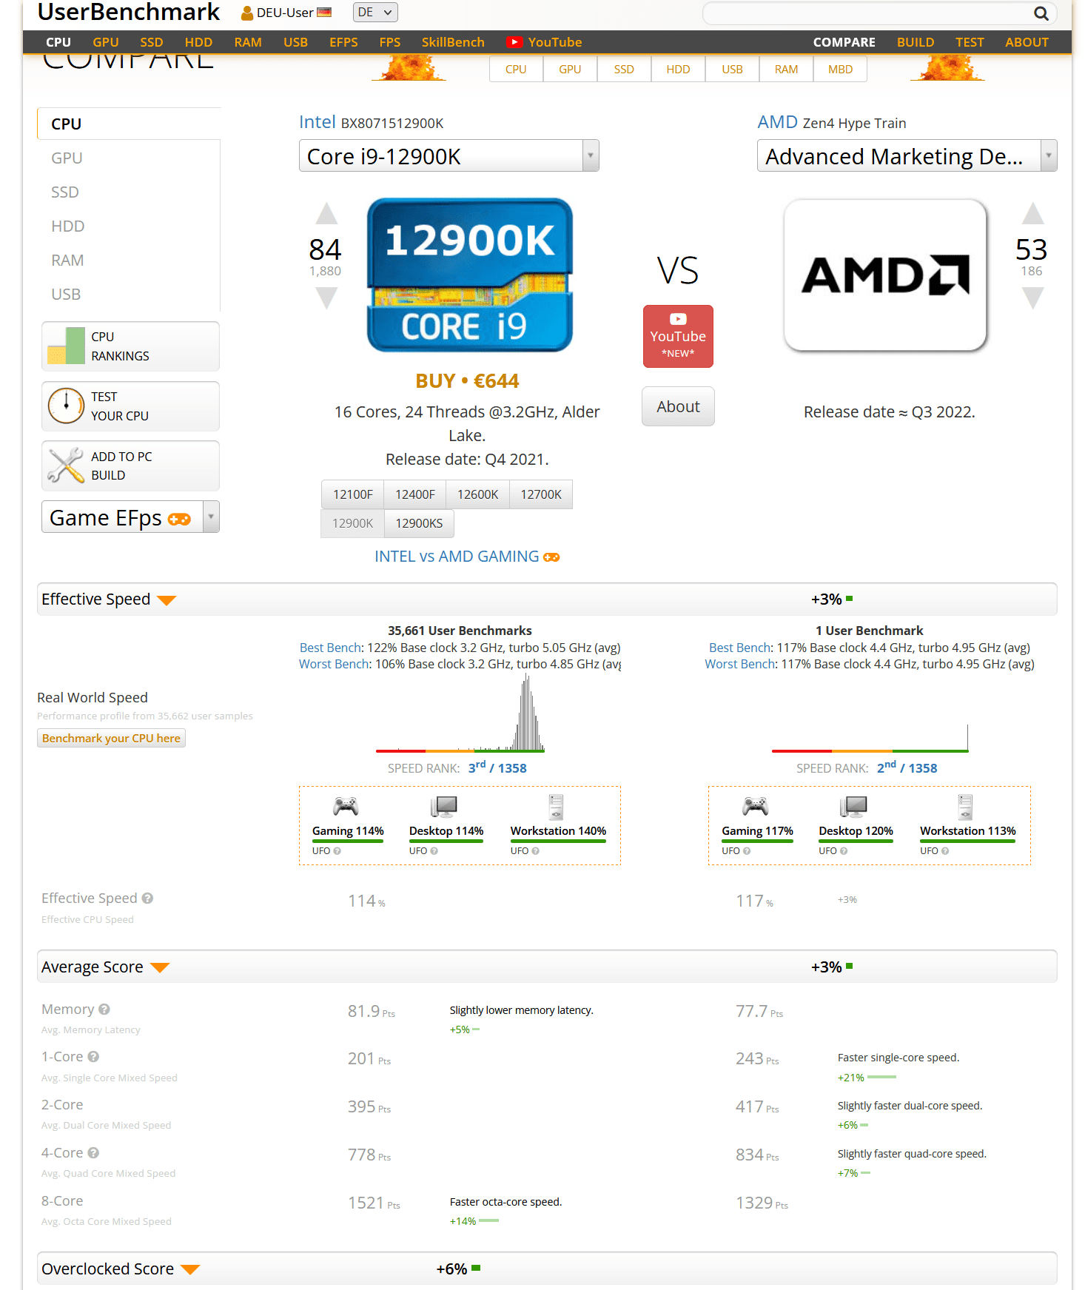The width and height of the screenshot is (1085, 1290).
Task: Click the Effective Speed help icon
Action: click(x=148, y=898)
